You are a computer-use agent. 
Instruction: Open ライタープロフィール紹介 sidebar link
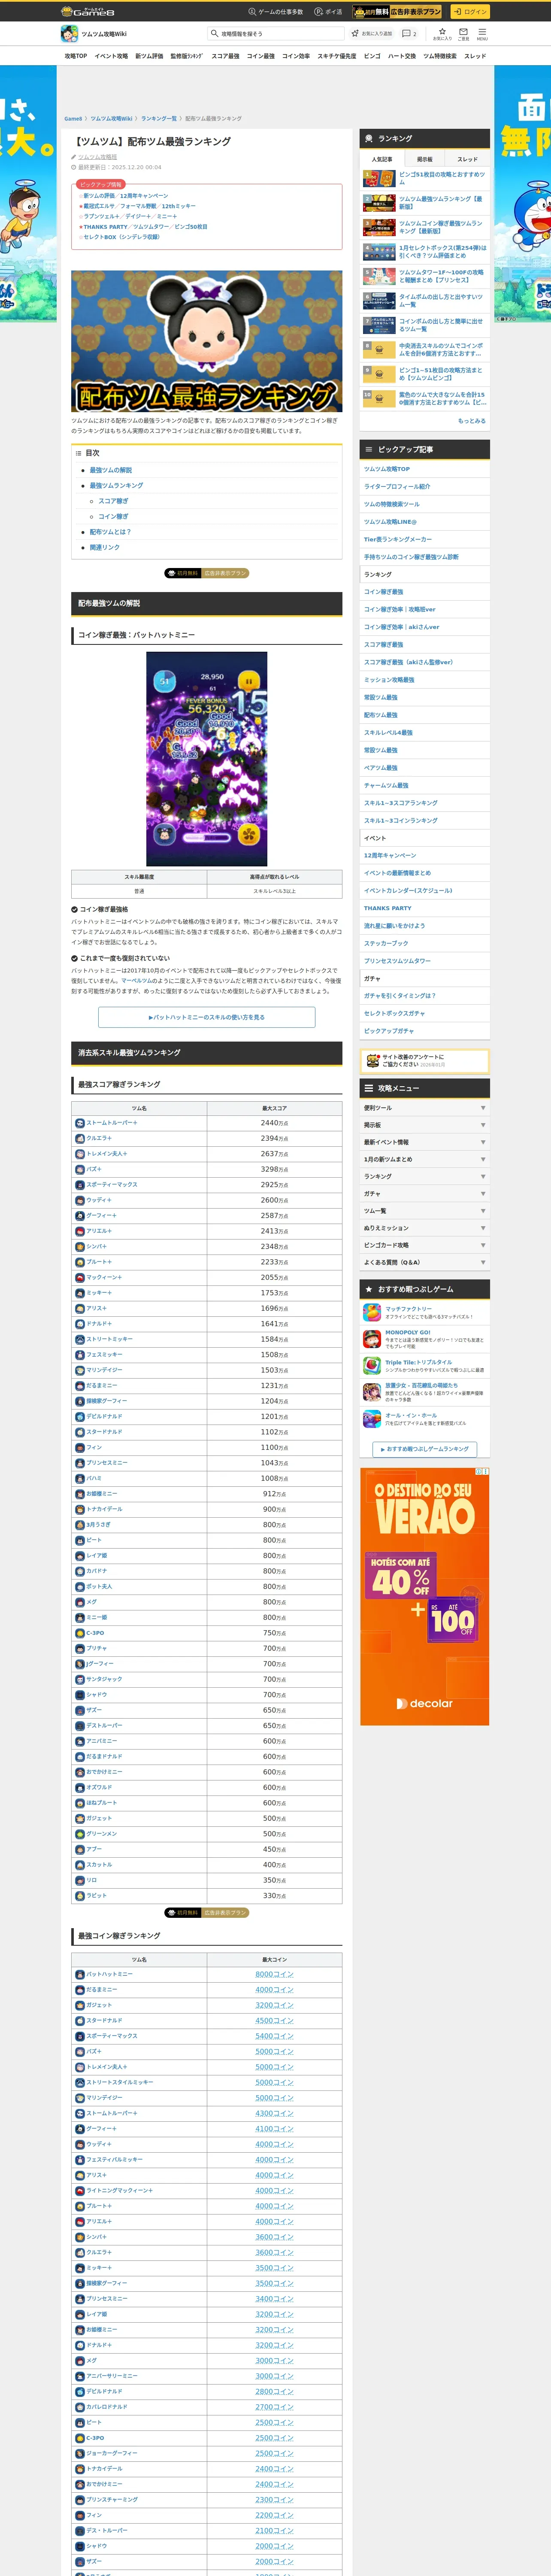(397, 487)
